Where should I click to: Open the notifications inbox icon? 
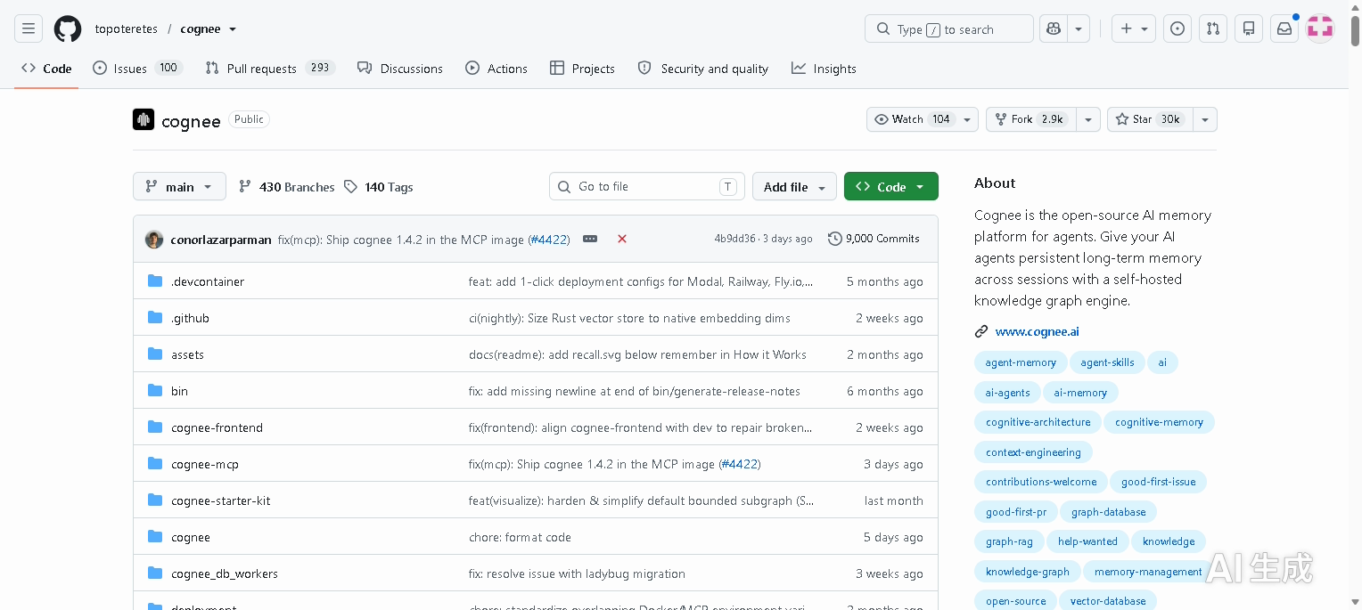(x=1284, y=28)
